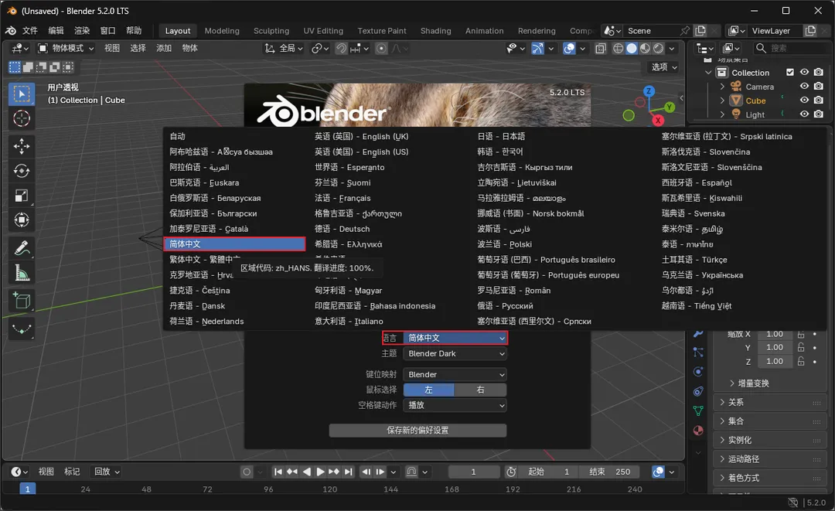Hide the Cube in viewport
The image size is (835, 511).
pyautogui.click(x=804, y=100)
